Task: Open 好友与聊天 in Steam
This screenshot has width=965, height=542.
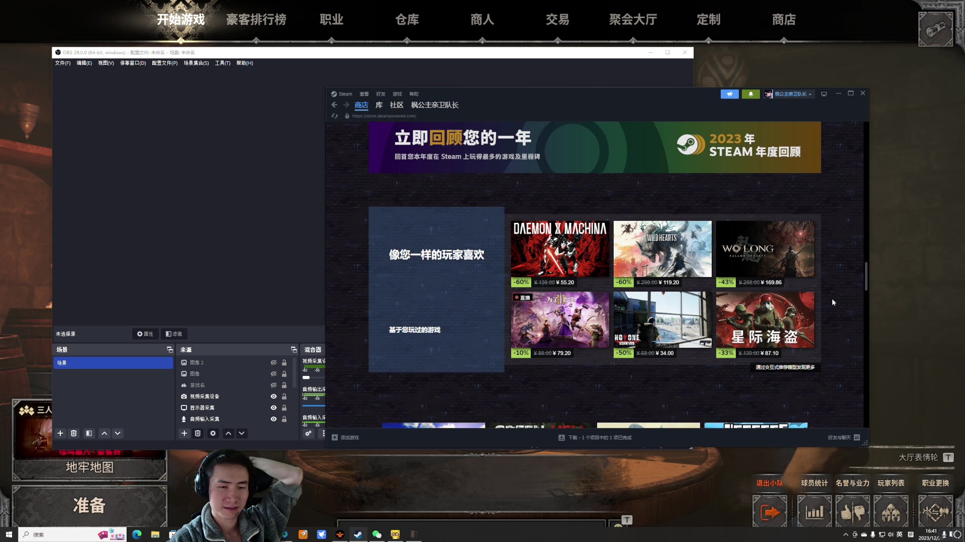Action: [x=844, y=438]
